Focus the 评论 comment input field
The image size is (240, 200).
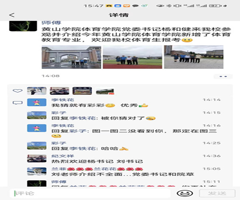click(x=90, y=193)
